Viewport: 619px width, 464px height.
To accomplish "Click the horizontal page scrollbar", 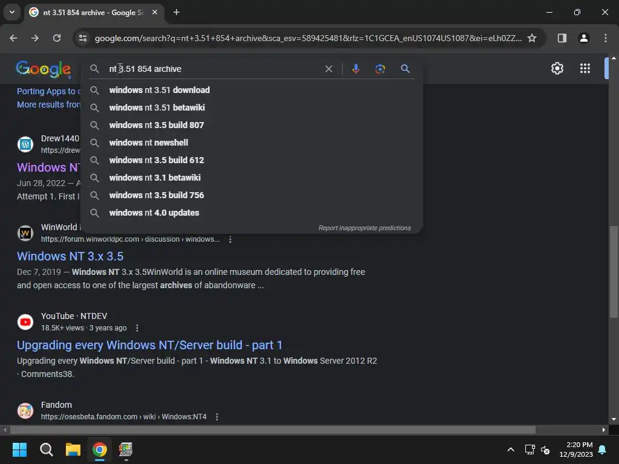I will point(273,430).
